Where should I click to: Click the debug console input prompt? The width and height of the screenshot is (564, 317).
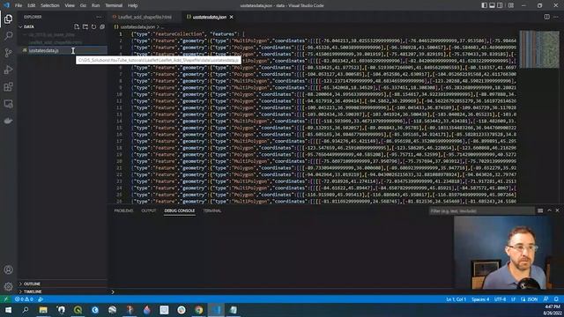[x=280, y=291]
